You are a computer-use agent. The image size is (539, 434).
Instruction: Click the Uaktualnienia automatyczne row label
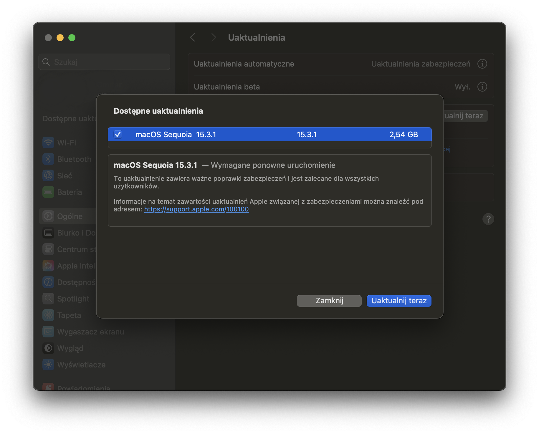coord(244,64)
